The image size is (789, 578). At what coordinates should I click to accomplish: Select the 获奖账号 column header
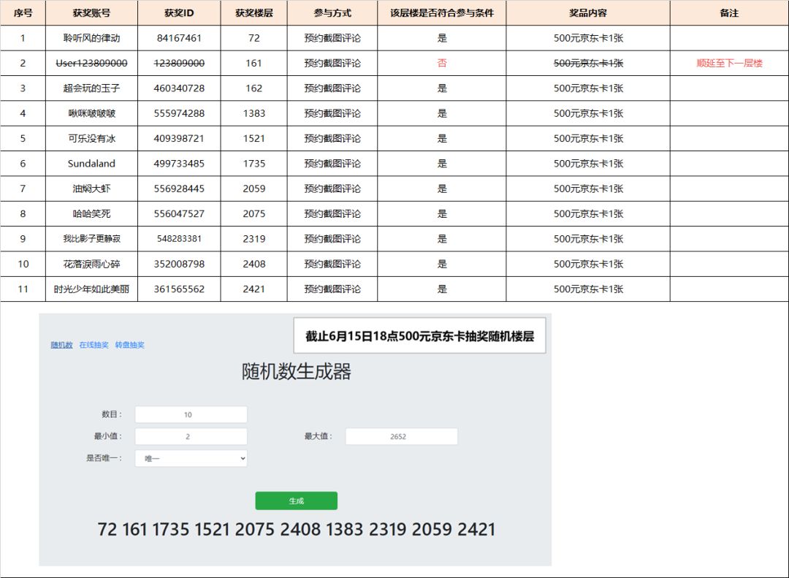coord(91,13)
